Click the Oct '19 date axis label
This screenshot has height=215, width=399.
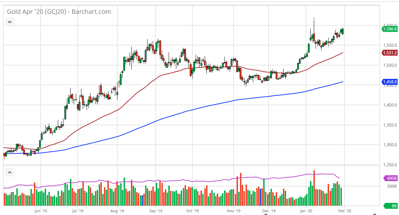[192, 211]
